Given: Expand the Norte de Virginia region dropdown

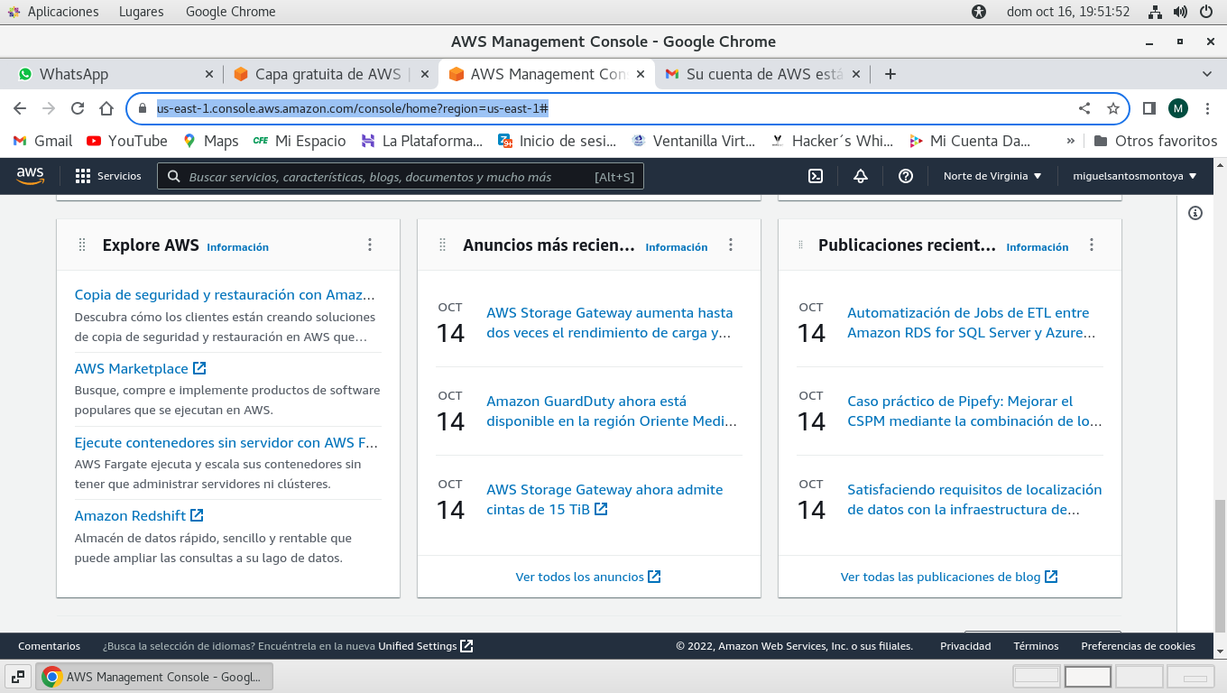Looking at the screenshot, I should 992,176.
